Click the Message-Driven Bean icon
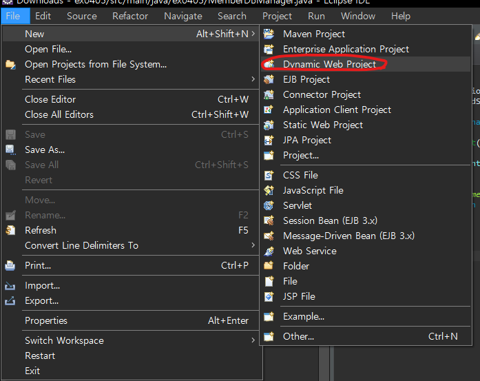480x381 pixels. (x=269, y=236)
